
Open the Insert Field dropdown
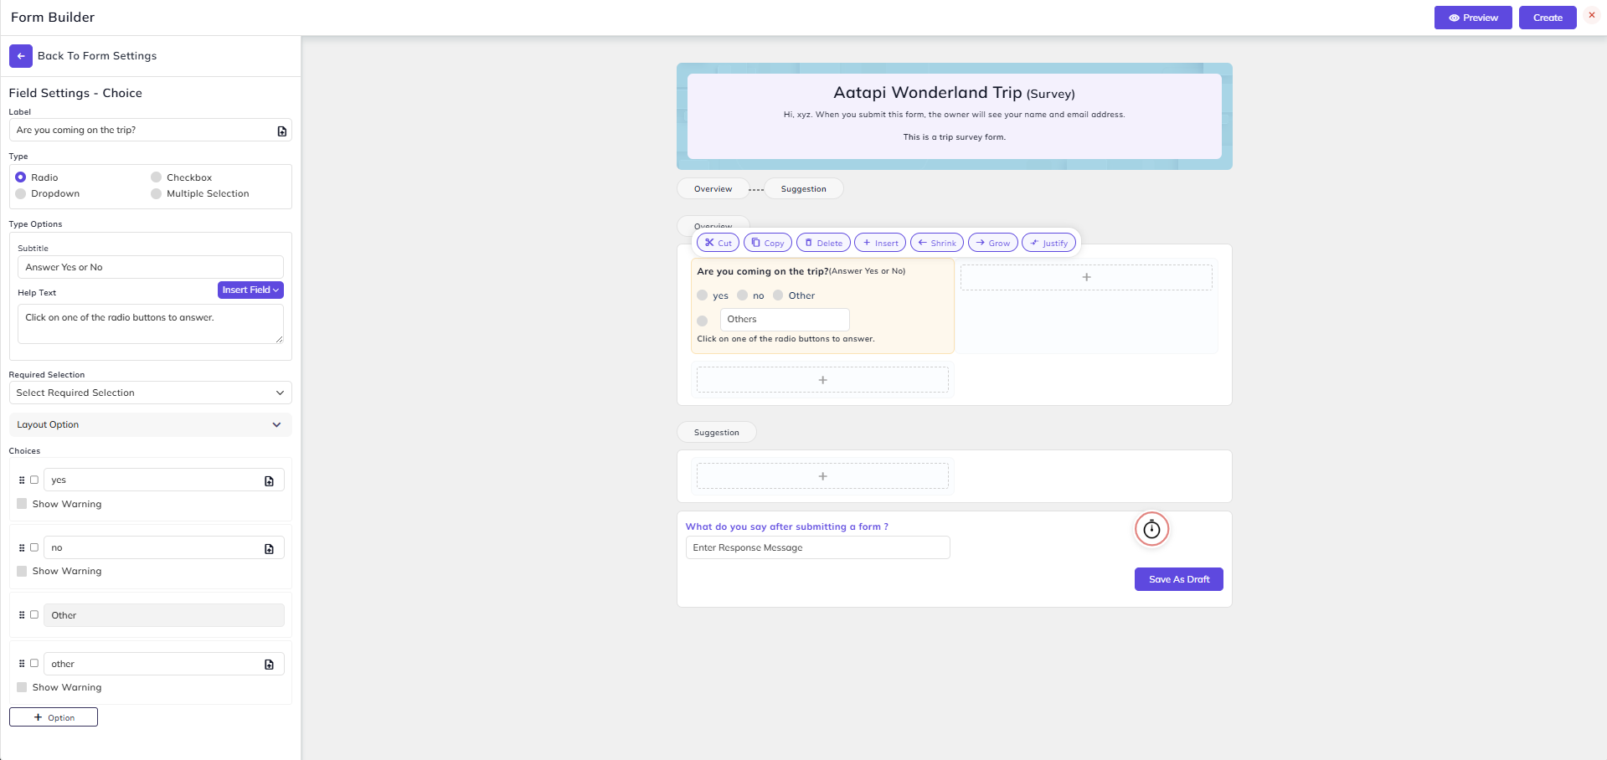click(250, 290)
